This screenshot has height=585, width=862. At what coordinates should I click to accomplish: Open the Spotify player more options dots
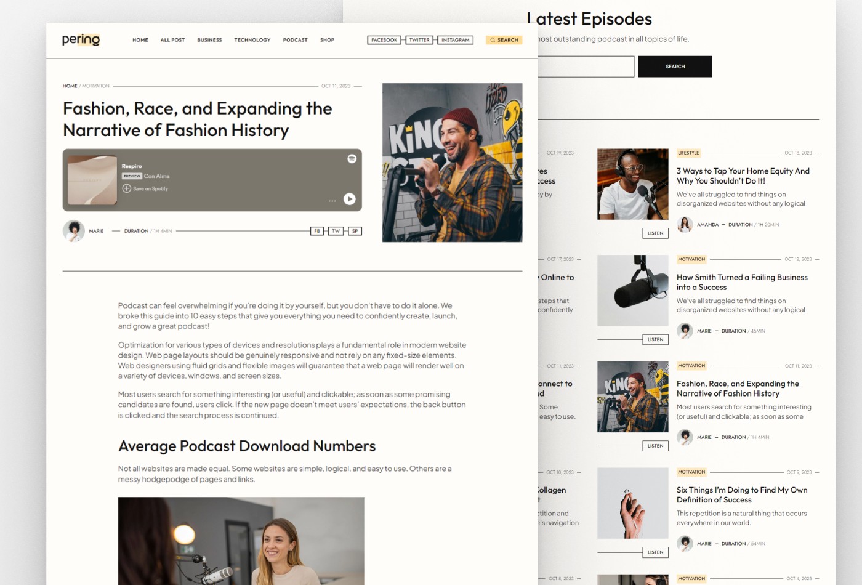[332, 201]
